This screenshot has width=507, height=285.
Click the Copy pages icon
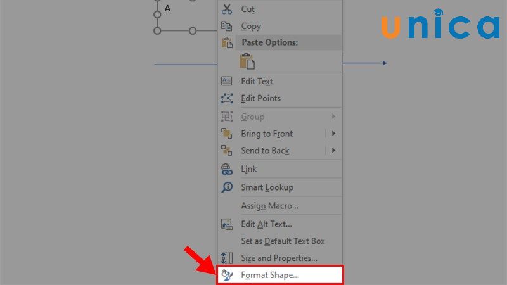coord(227,26)
